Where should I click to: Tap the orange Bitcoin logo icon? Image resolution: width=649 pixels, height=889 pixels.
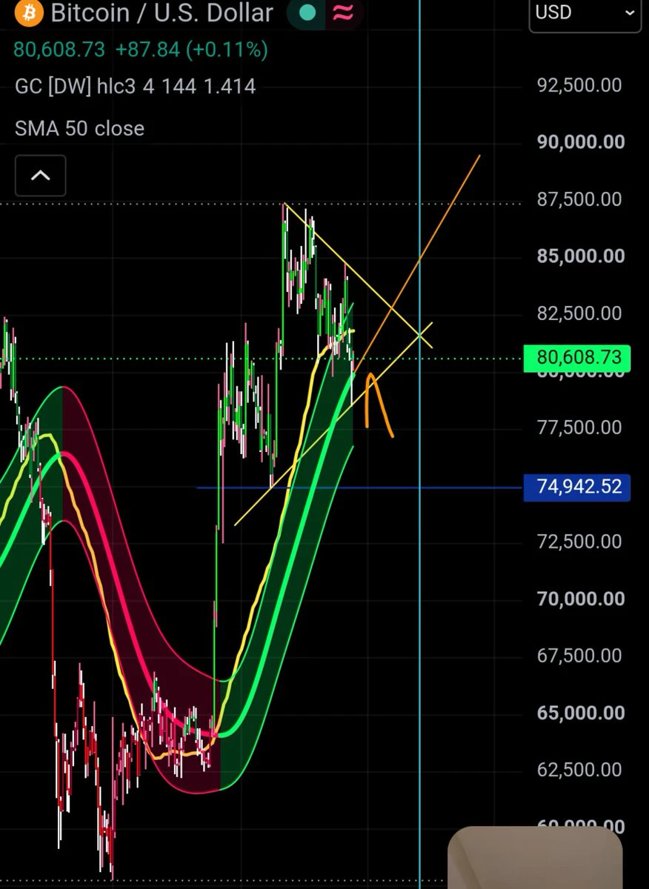pos(27,12)
